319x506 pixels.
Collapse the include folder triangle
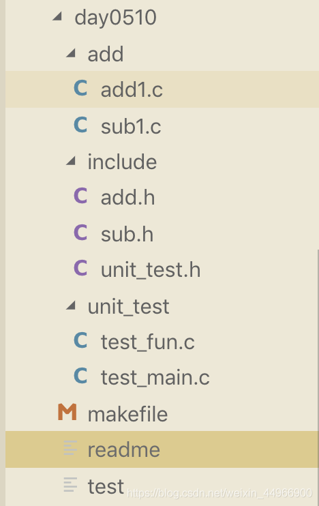tap(71, 161)
